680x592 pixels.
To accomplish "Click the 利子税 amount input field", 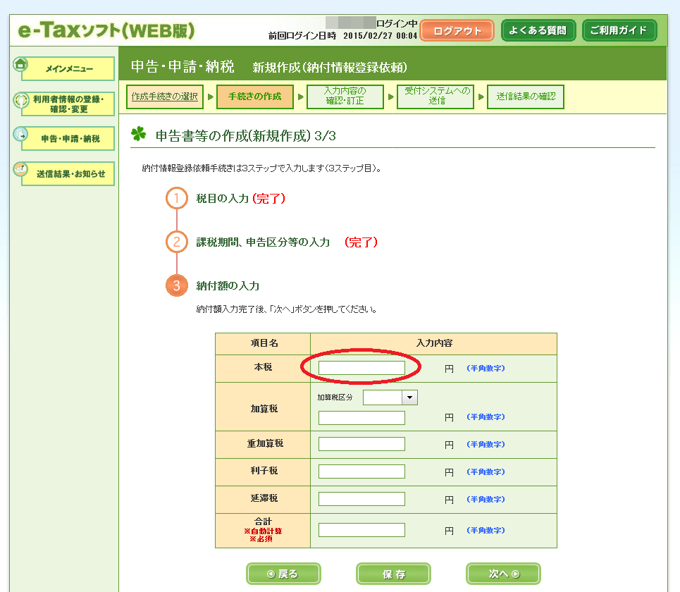I will [x=361, y=471].
